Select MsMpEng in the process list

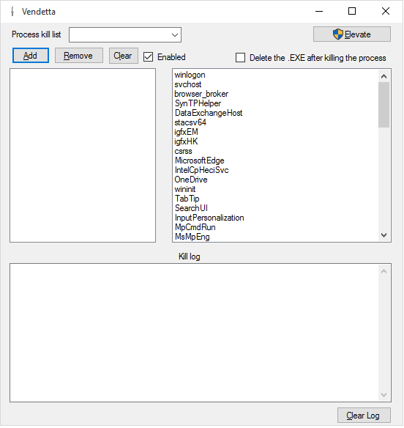pyautogui.click(x=192, y=237)
